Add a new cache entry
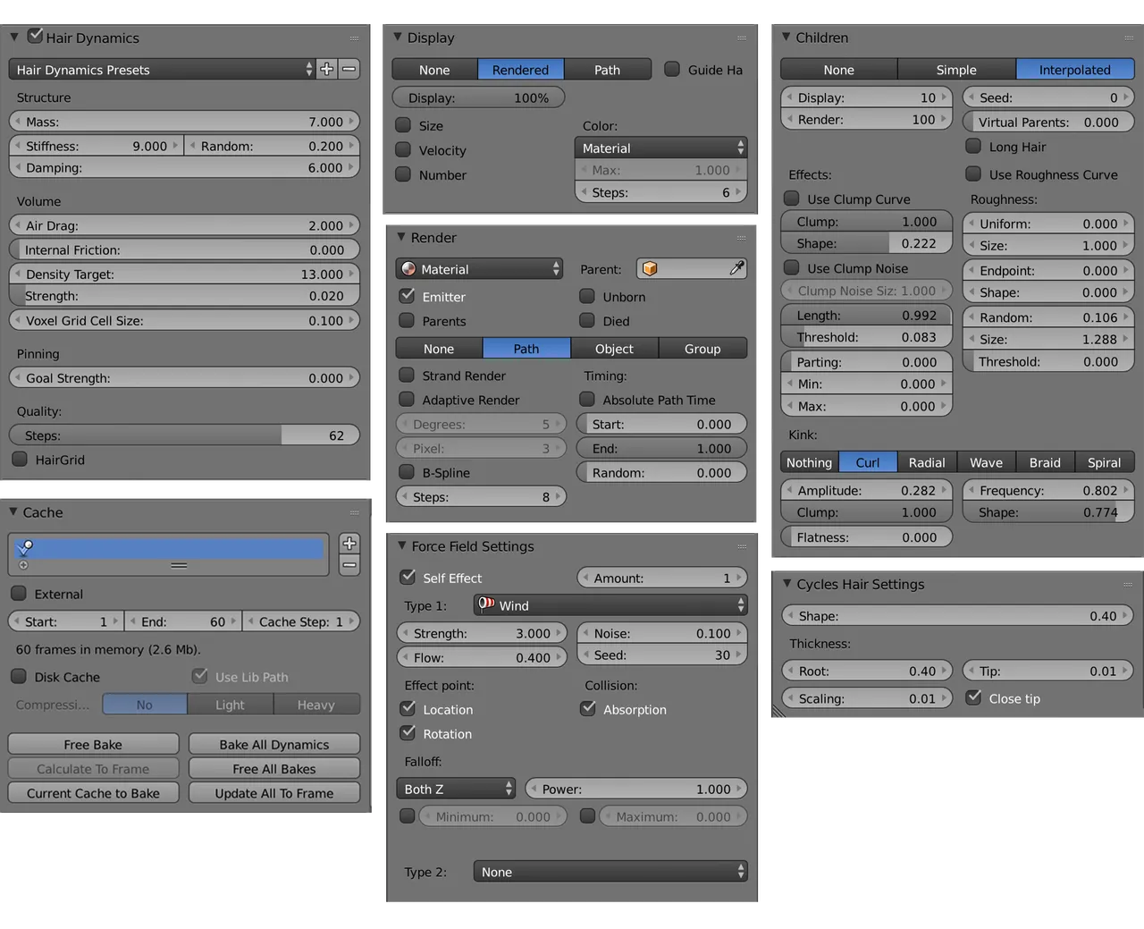 [x=349, y=543]
